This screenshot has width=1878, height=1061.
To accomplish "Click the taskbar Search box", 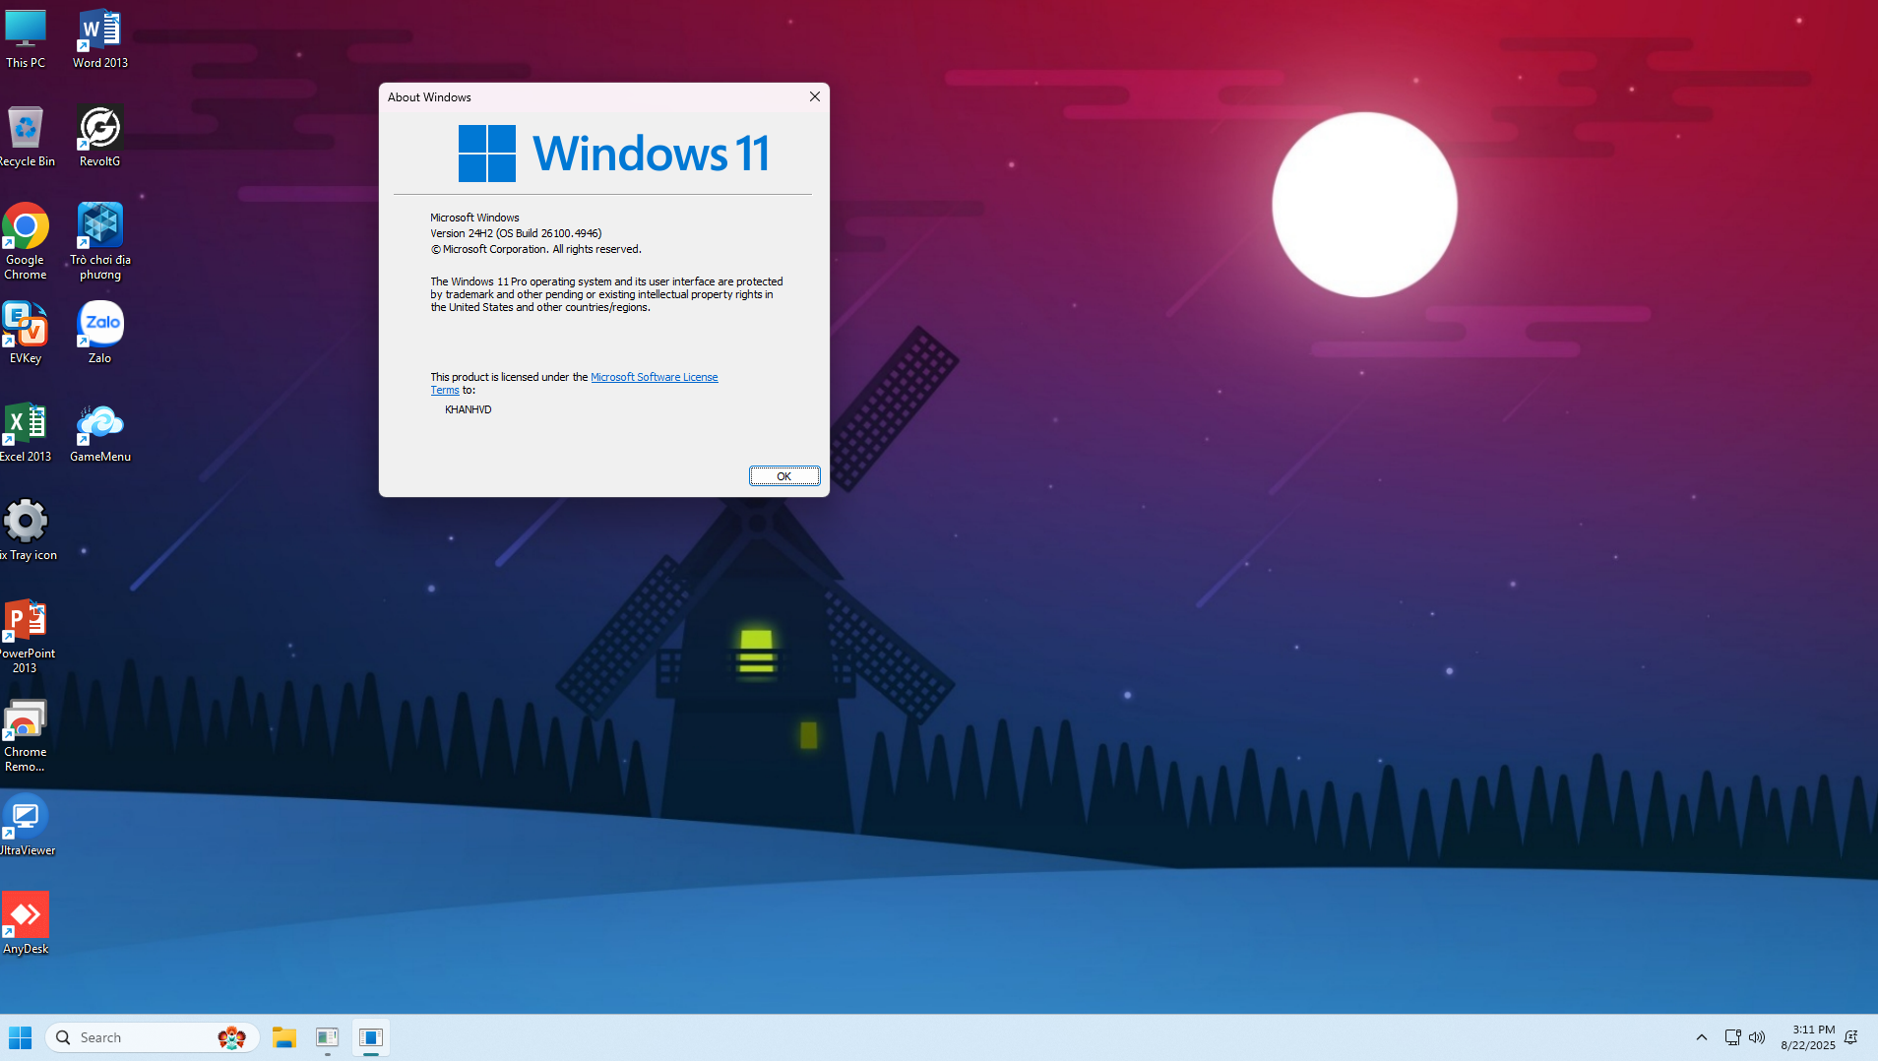I will (x=153, y=1037).
